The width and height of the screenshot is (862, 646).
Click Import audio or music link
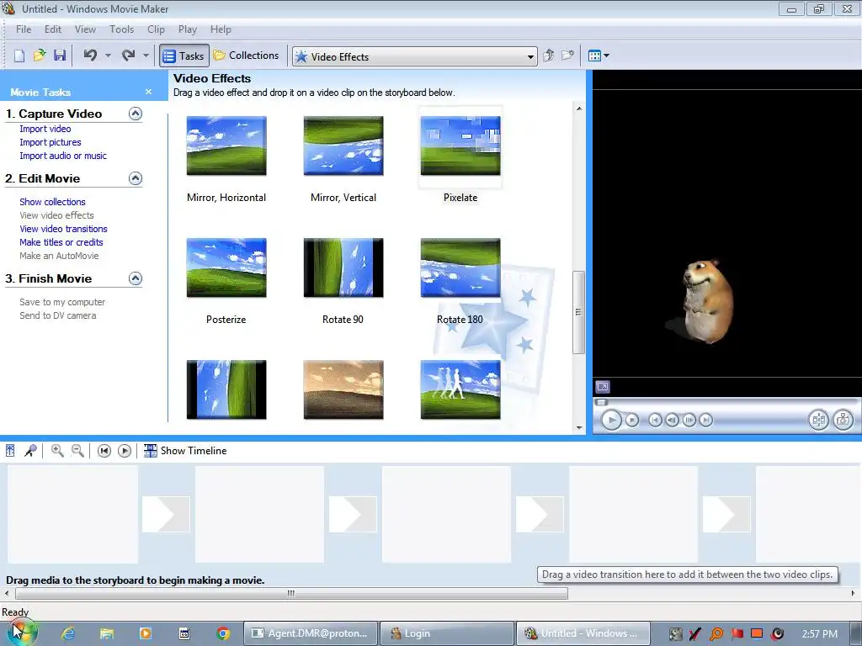[63, 156]
